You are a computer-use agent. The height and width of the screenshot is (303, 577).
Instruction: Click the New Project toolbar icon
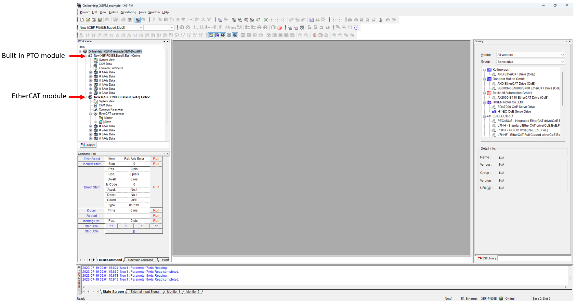tap(82, 20)
